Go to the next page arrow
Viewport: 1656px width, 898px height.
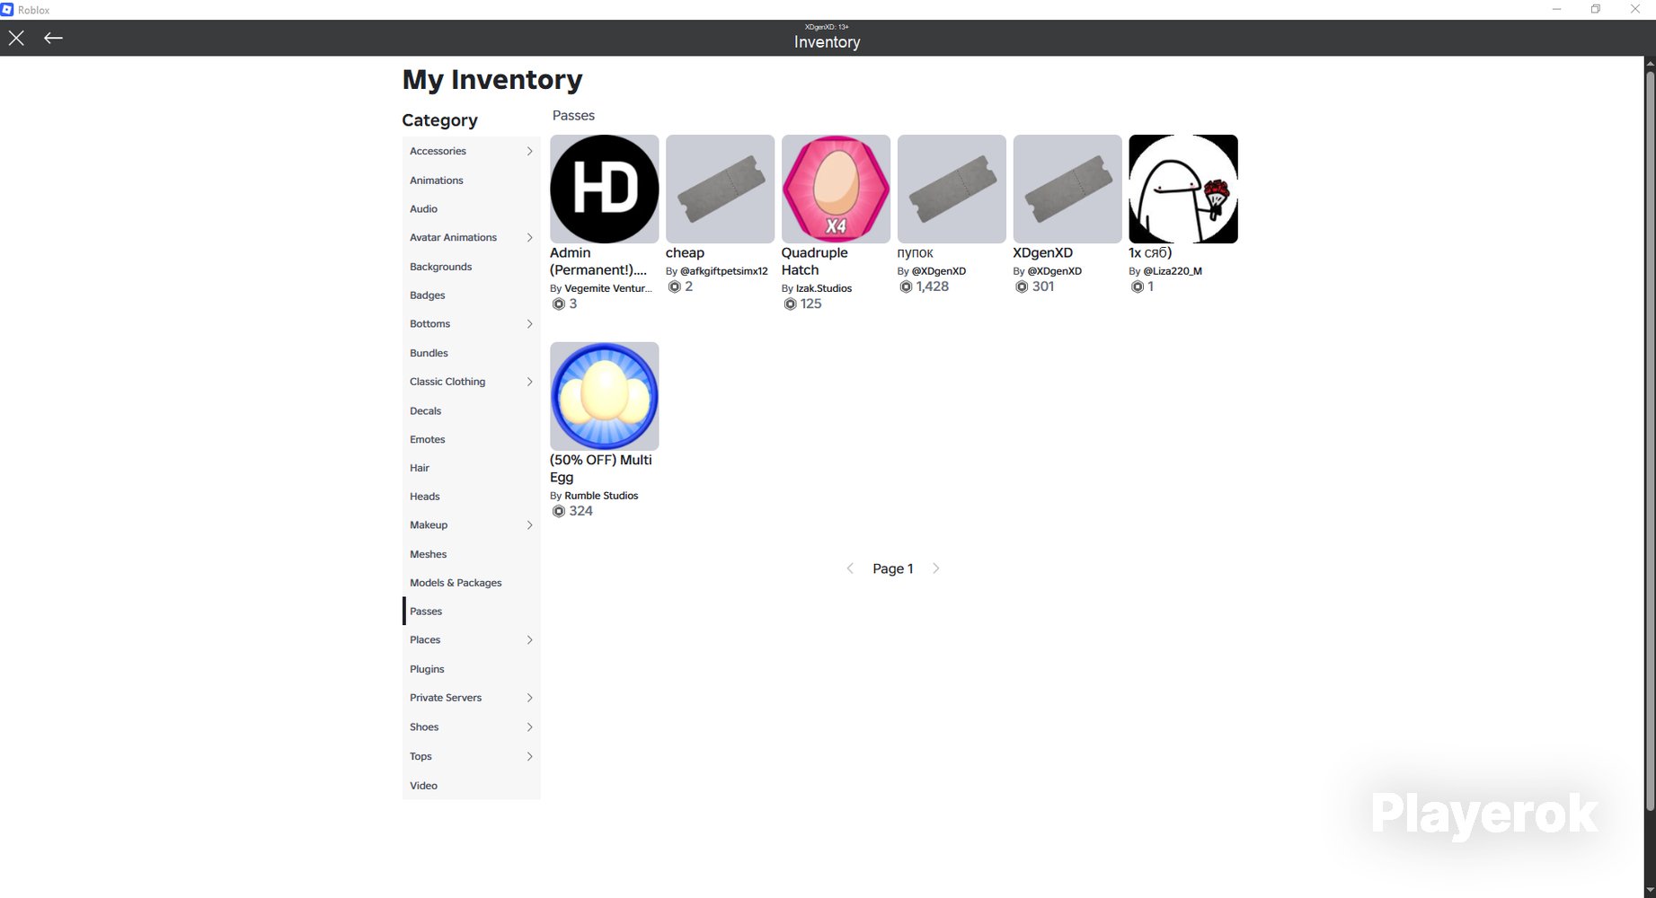click(x=936, y=568)
